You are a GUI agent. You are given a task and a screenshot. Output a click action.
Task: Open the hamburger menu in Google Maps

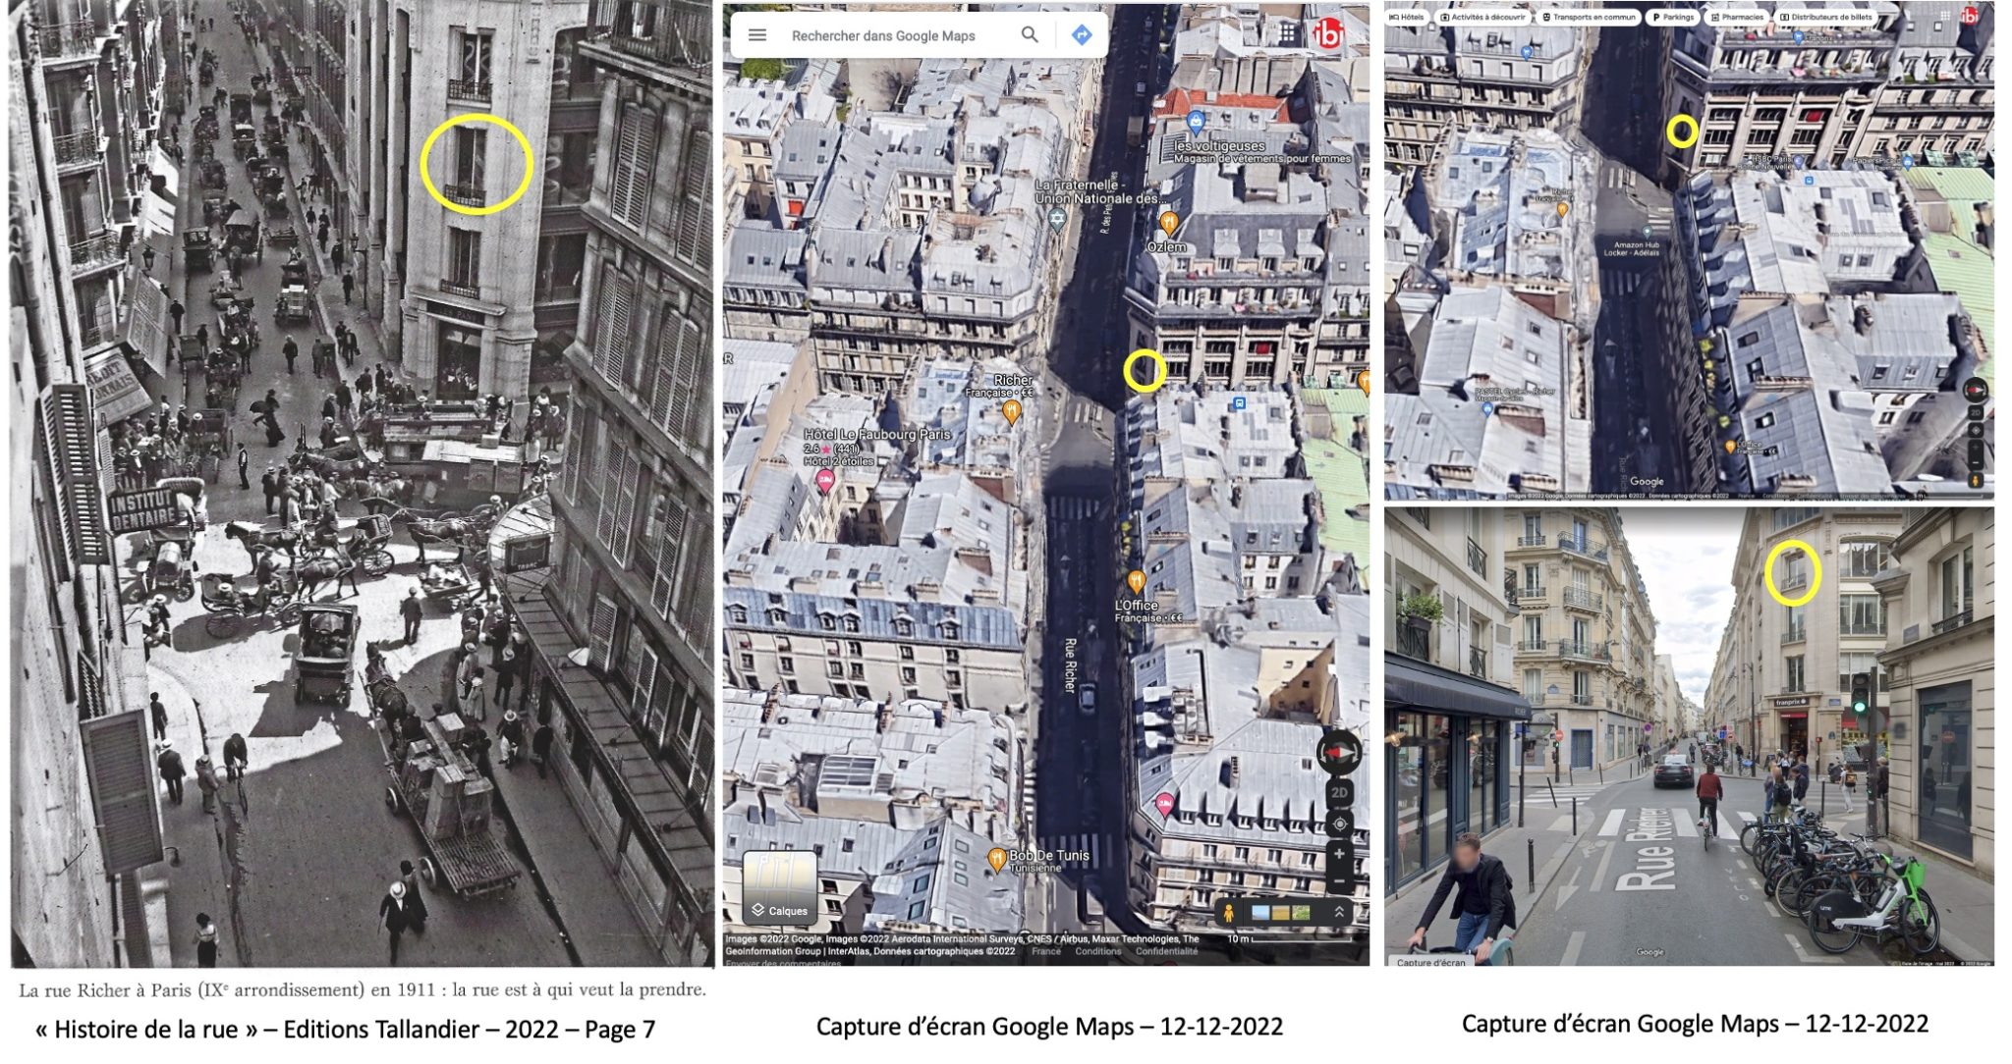756,35
